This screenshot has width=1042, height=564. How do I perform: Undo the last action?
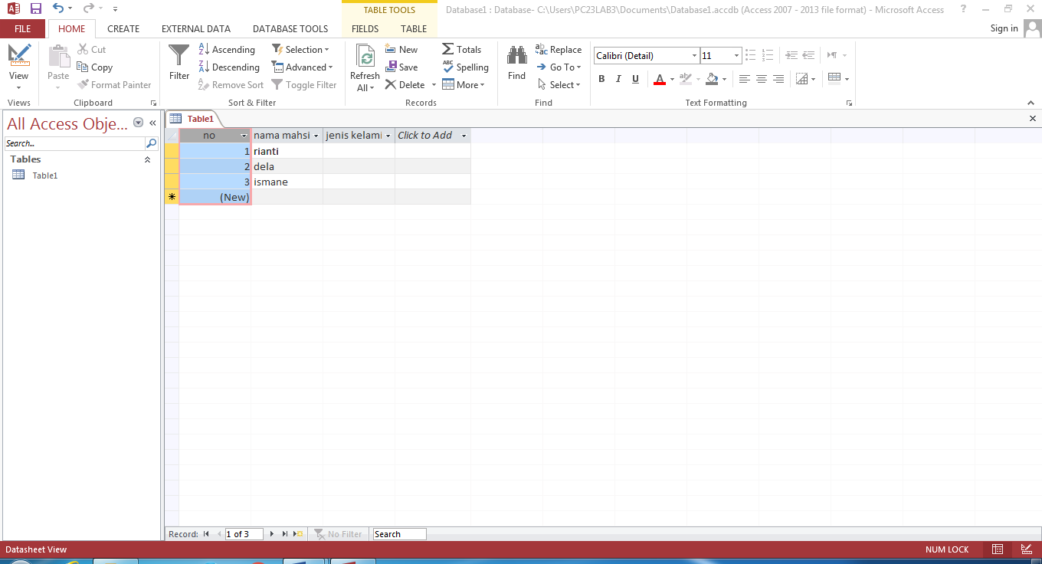[58, 8]
